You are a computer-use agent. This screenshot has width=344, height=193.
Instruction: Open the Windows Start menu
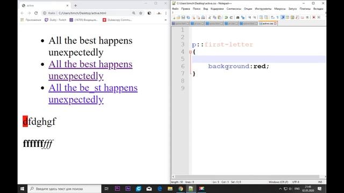23,189
